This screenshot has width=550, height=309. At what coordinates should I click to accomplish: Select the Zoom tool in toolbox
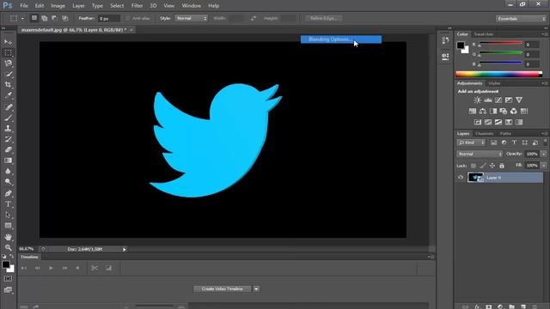[8, 248]
